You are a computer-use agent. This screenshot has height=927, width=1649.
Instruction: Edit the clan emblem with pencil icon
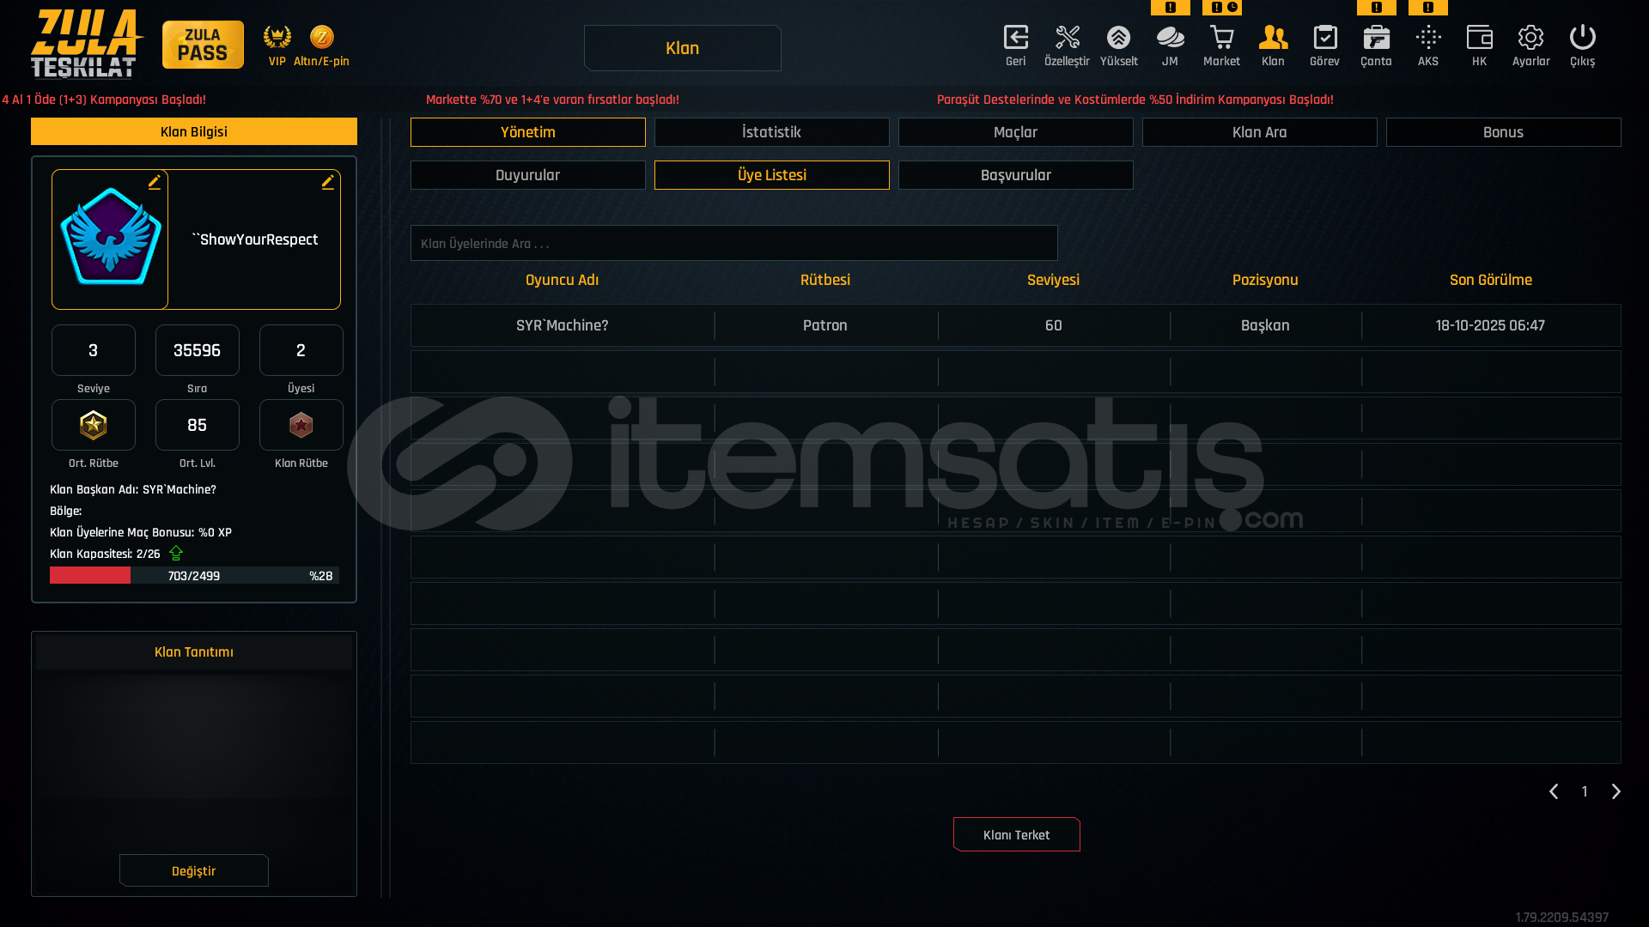tap(155, 182)
